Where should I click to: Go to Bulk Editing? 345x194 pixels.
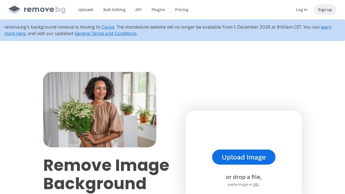pos(114,10)
